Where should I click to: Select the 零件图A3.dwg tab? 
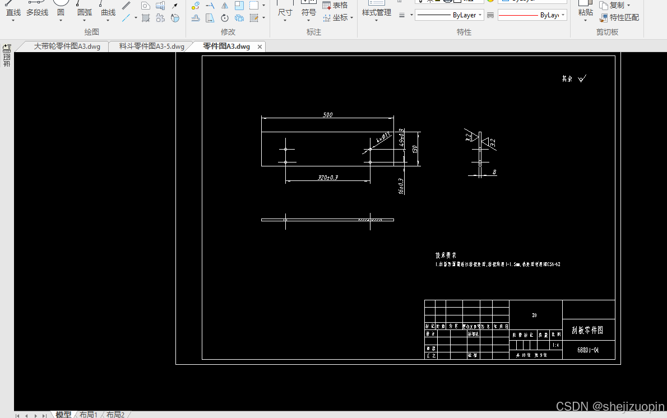(226, 47)
